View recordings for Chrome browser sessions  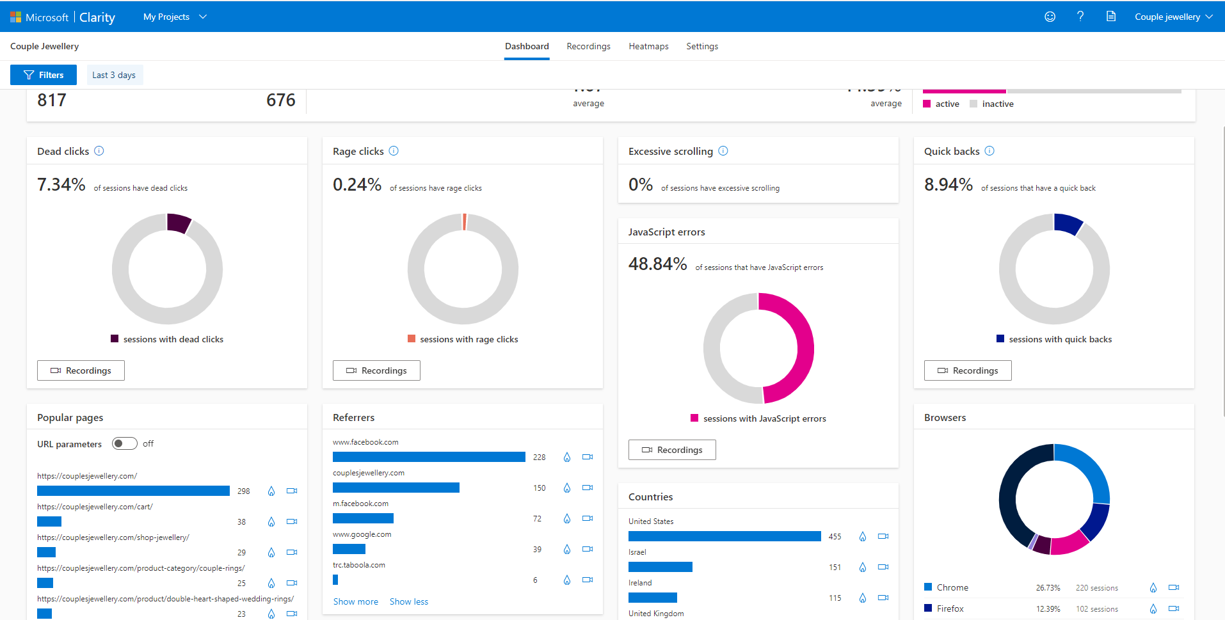pos(1174,587)
